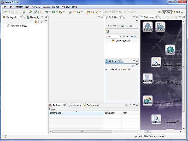Click the Search flashlight icon
Screen dimensions: 188x141
coord(97,12)
